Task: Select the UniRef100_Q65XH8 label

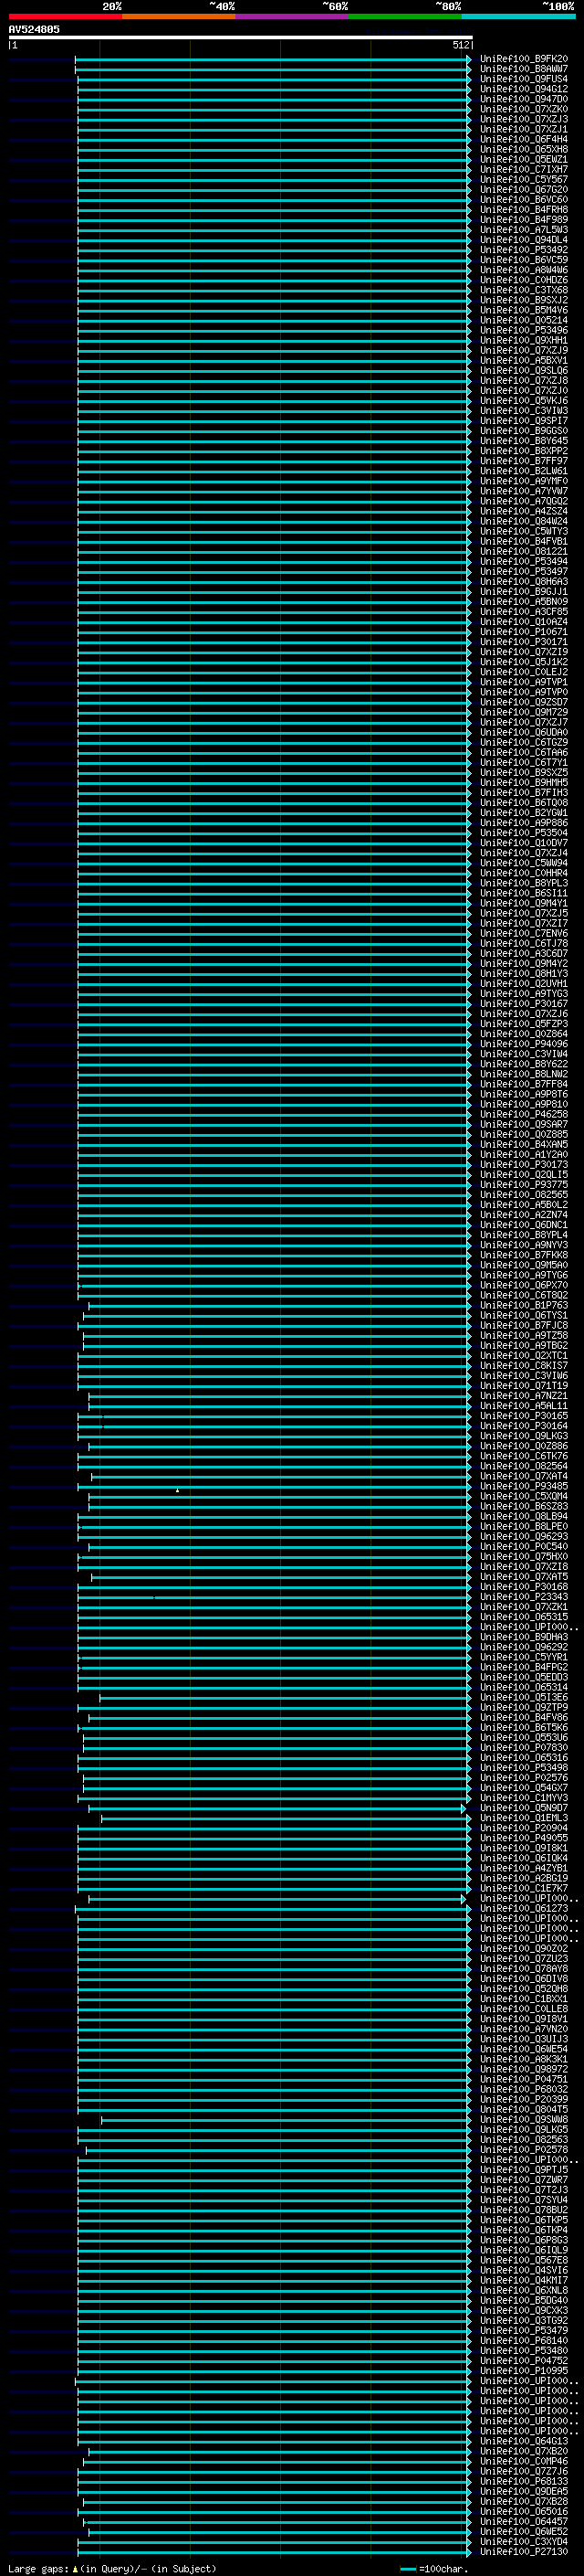Action: (x=523, y=149)
